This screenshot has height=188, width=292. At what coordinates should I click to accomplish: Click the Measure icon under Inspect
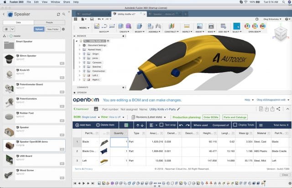pyautogui.click(x=187, y=26)
